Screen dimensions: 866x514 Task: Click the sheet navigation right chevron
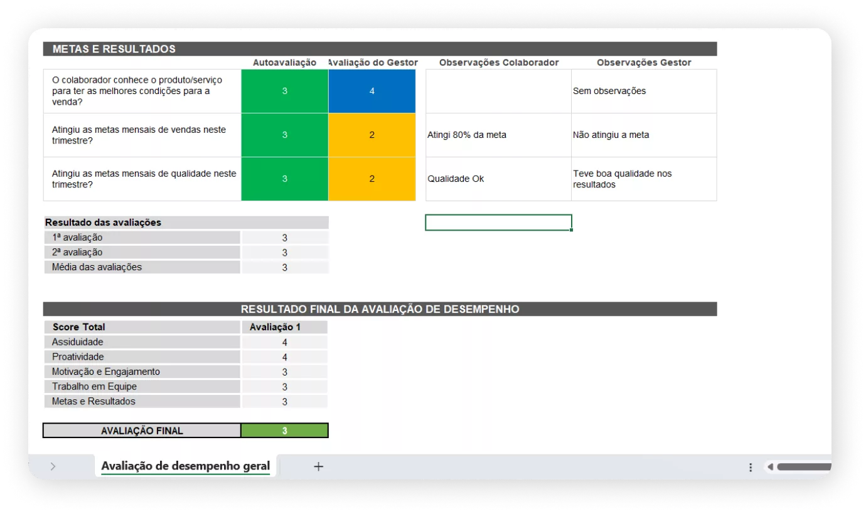[53, 466]
